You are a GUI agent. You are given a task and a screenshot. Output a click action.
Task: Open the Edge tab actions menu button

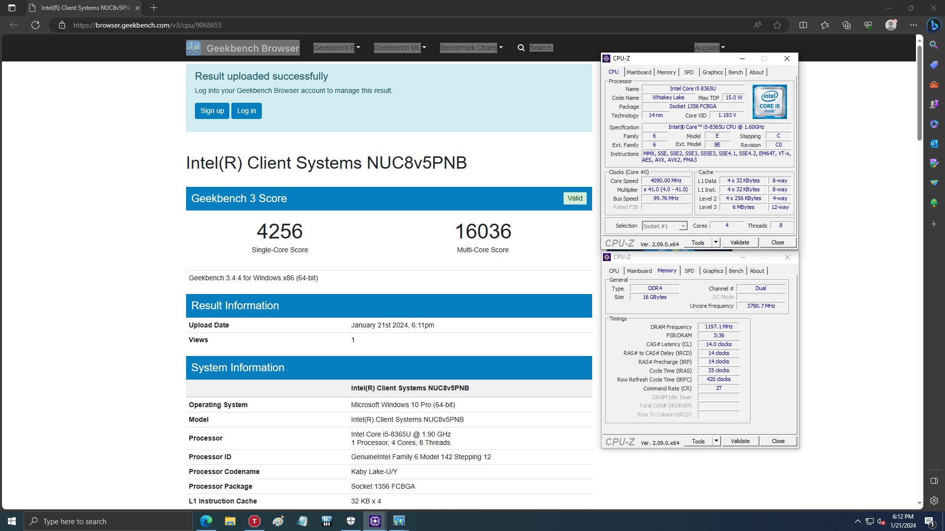(12, 8)
